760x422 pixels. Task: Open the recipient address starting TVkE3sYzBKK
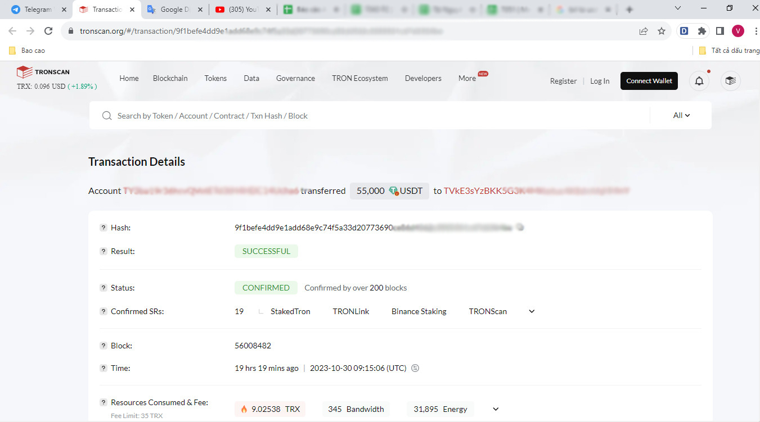point(537,191)
